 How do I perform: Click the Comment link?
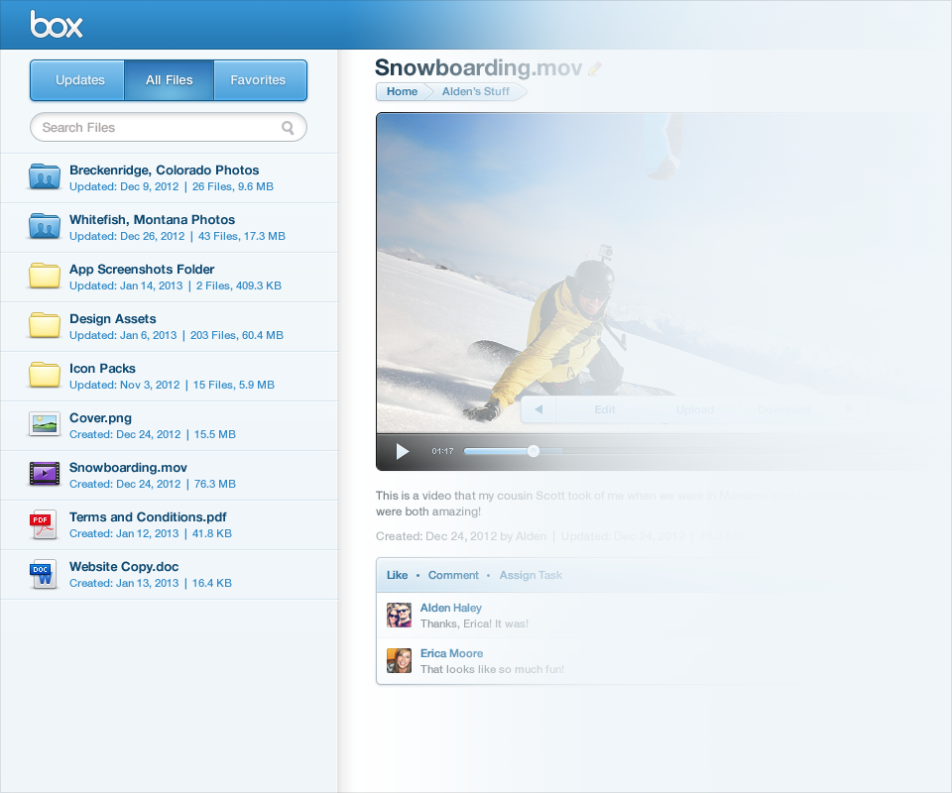click(453, 575)
